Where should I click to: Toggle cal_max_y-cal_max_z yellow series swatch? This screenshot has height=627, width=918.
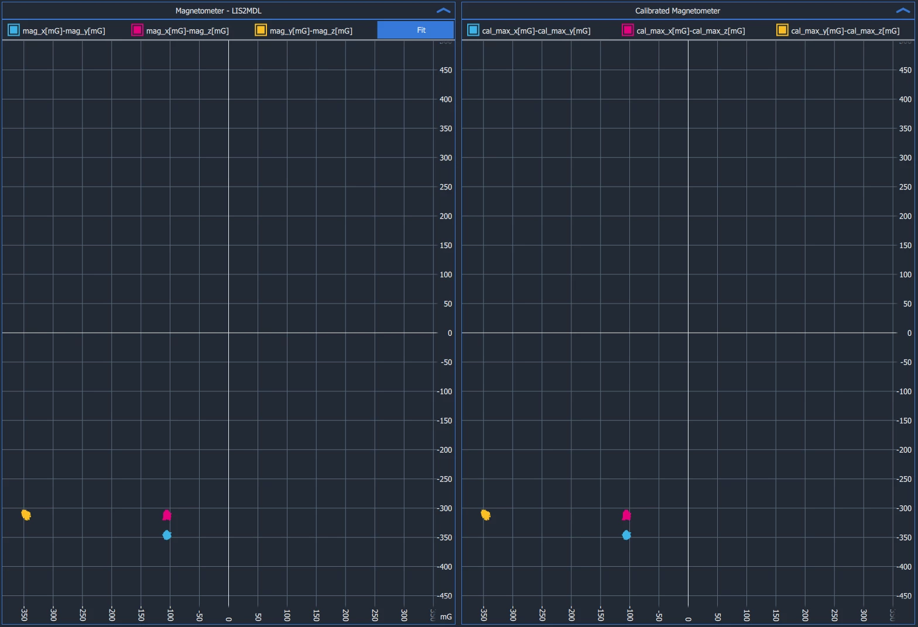point(782,30)
